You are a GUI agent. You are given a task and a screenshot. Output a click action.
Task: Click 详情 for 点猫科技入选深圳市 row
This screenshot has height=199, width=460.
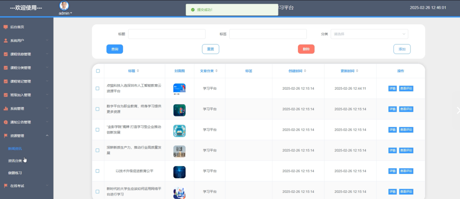point(392,88)
